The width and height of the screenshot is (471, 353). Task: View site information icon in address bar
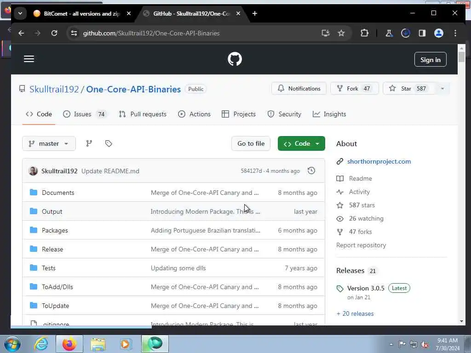click(x=74, y=33)
